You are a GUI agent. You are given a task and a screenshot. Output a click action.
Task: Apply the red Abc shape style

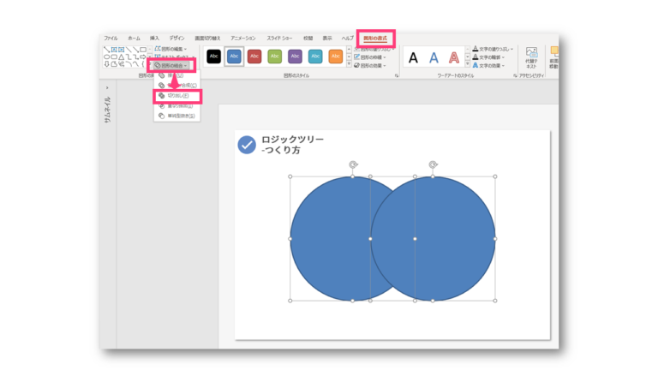(x=254, y=57)
